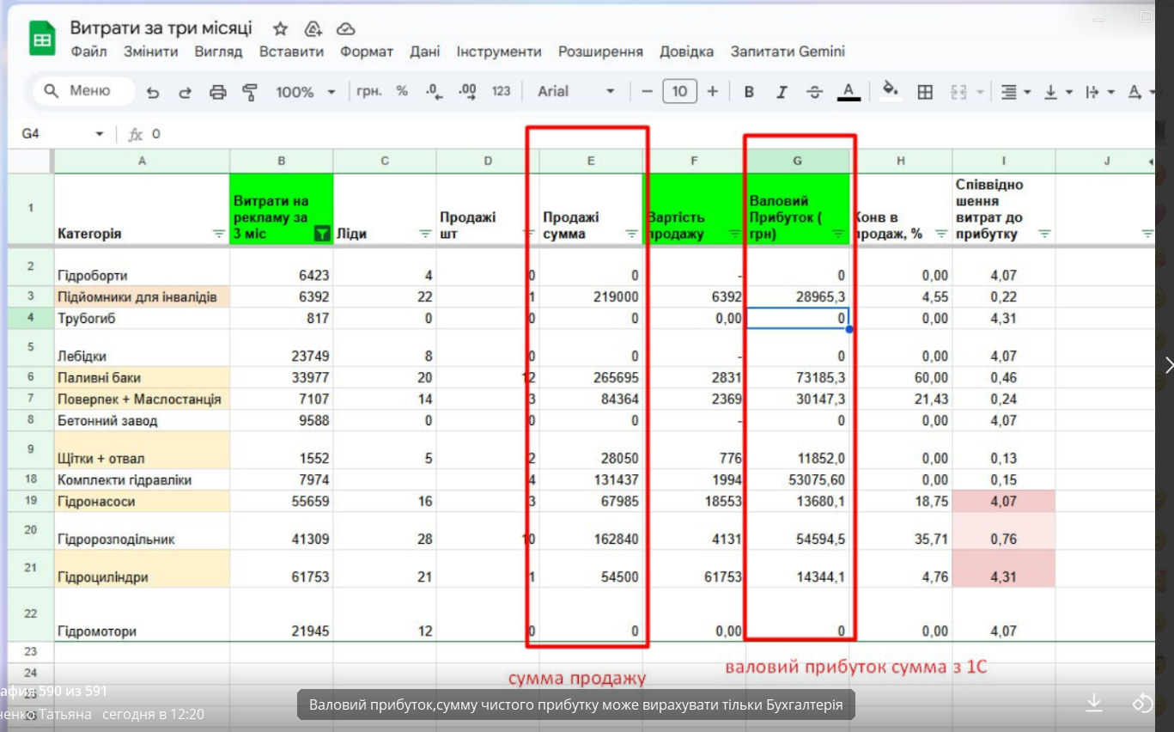Open the Розширення menu
The height and width of the screenshot is (732, 1174).
600,52
